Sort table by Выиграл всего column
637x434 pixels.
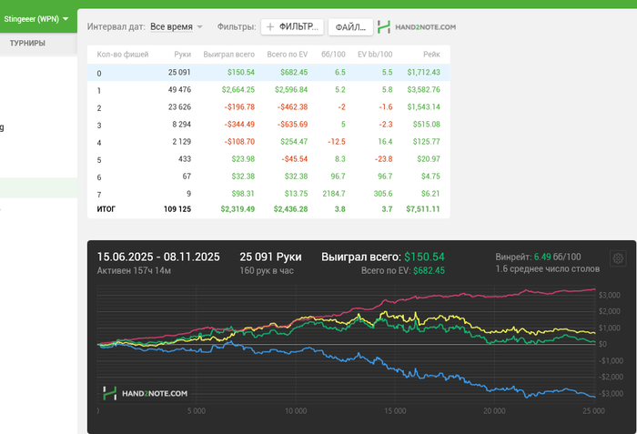(x=228, y=55)
